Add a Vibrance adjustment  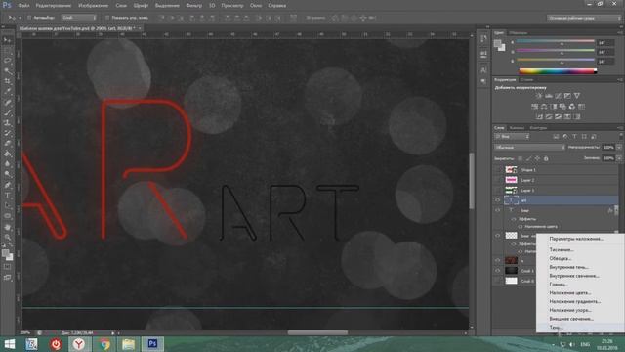pyautogui.click(x=577, y=96)
